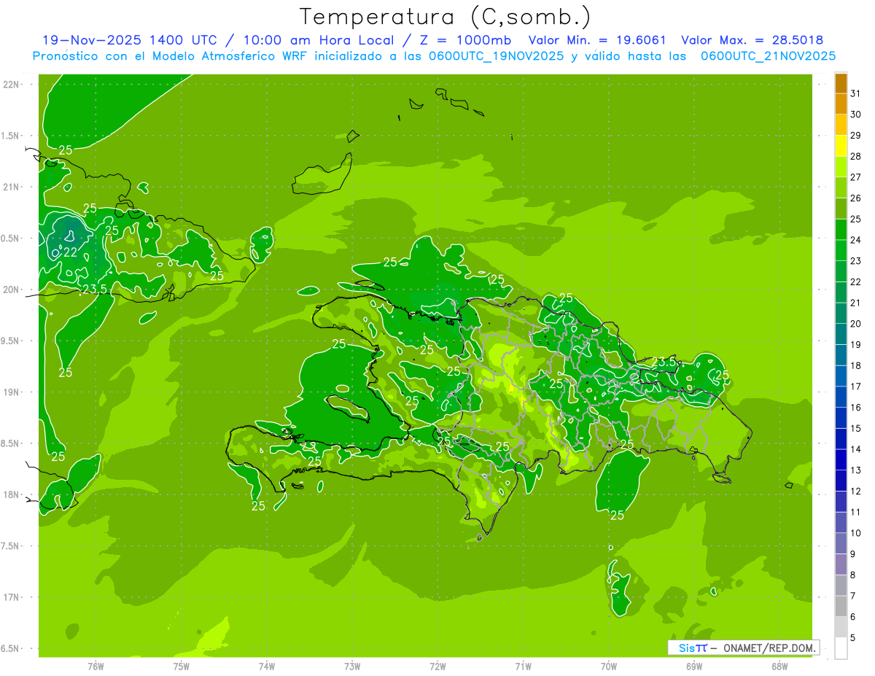The image size is (875, 676).
Task: Click the '73W' longitude axis label
Action: [x=352, y=666]
